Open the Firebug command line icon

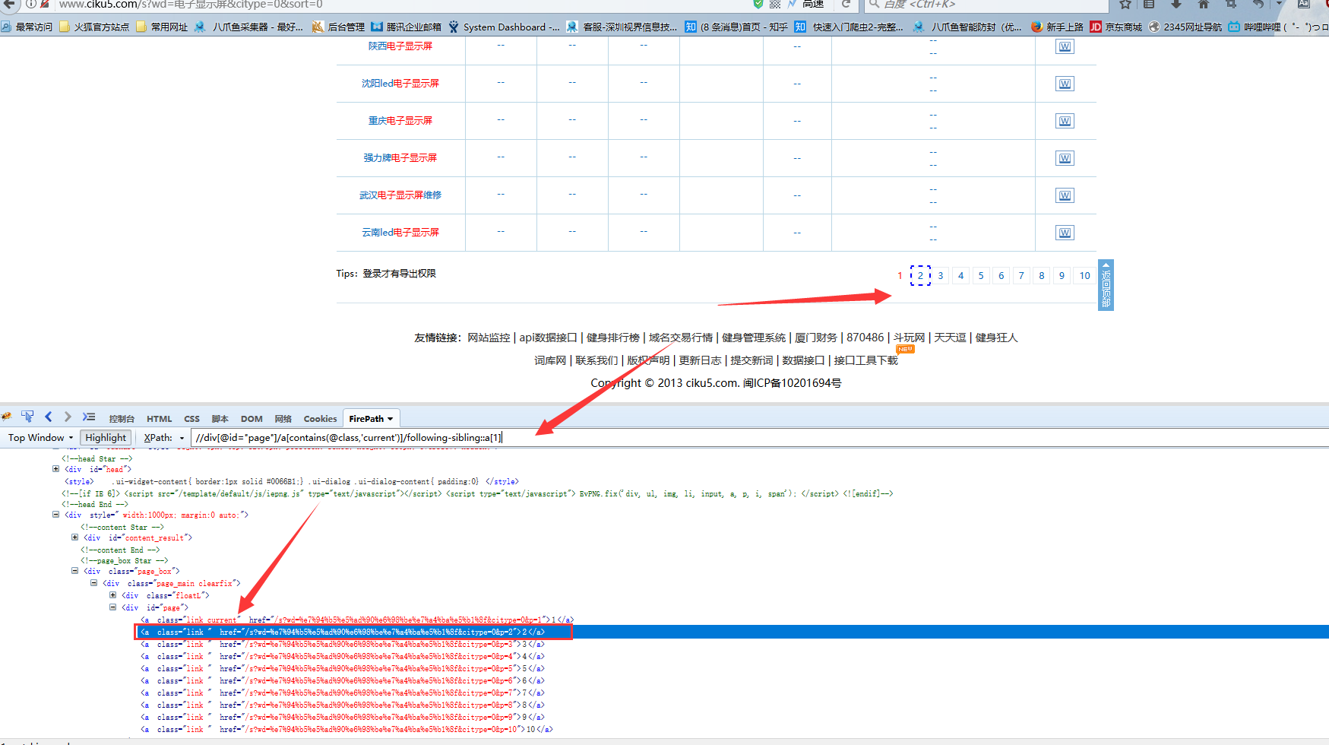(89, 417)
